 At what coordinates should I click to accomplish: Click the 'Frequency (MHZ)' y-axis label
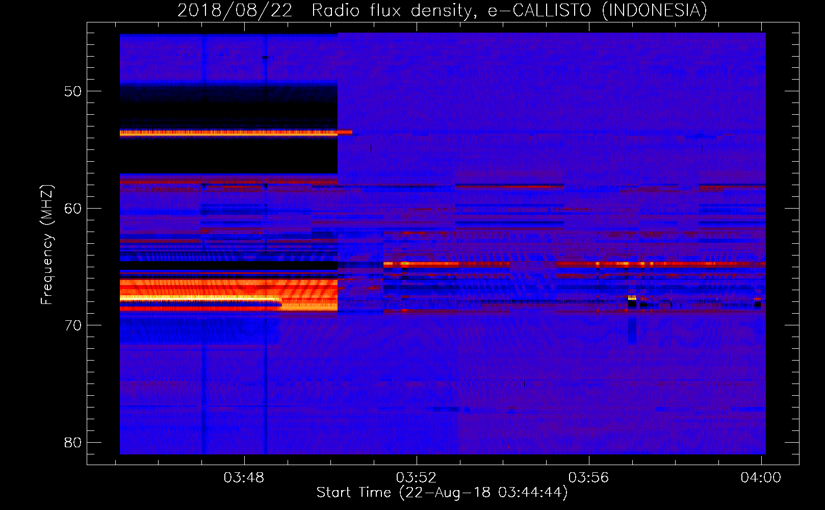coord(47,245)
